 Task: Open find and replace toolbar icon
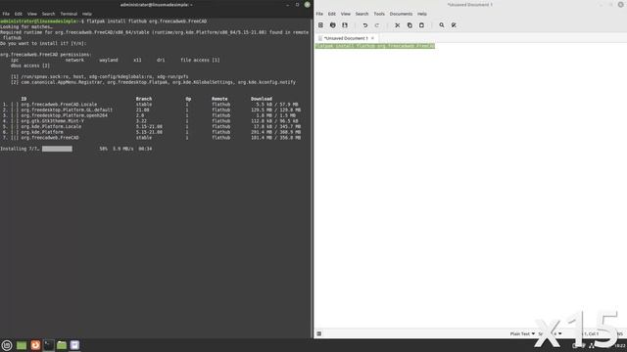tap(454, 25)
